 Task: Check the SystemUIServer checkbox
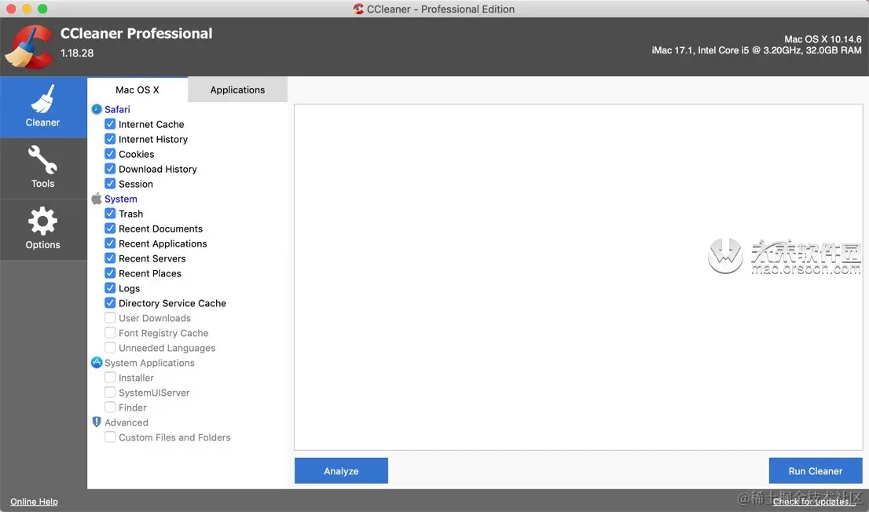pyautogui.click(x=110, y=393)
